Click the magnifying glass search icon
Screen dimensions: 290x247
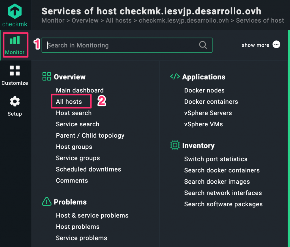pos(203,45)
